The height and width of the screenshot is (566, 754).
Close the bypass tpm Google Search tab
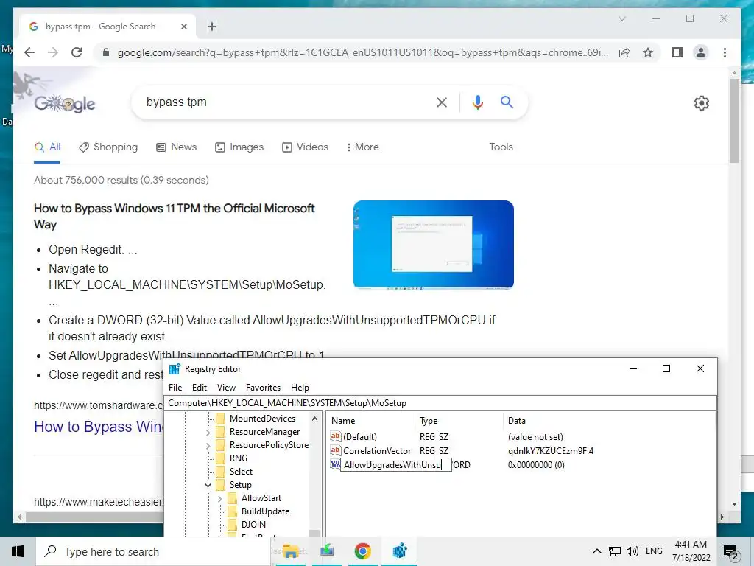pyautogui.click(x=183, y=27)
